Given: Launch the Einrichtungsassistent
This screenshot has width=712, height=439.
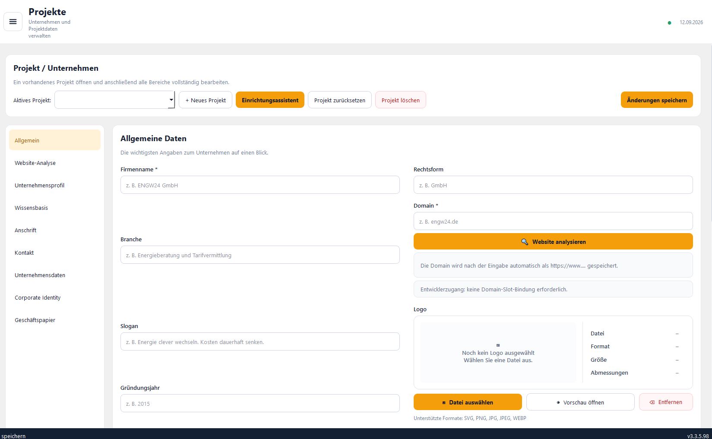Looking at the screenshot, I should click(270, 100).
